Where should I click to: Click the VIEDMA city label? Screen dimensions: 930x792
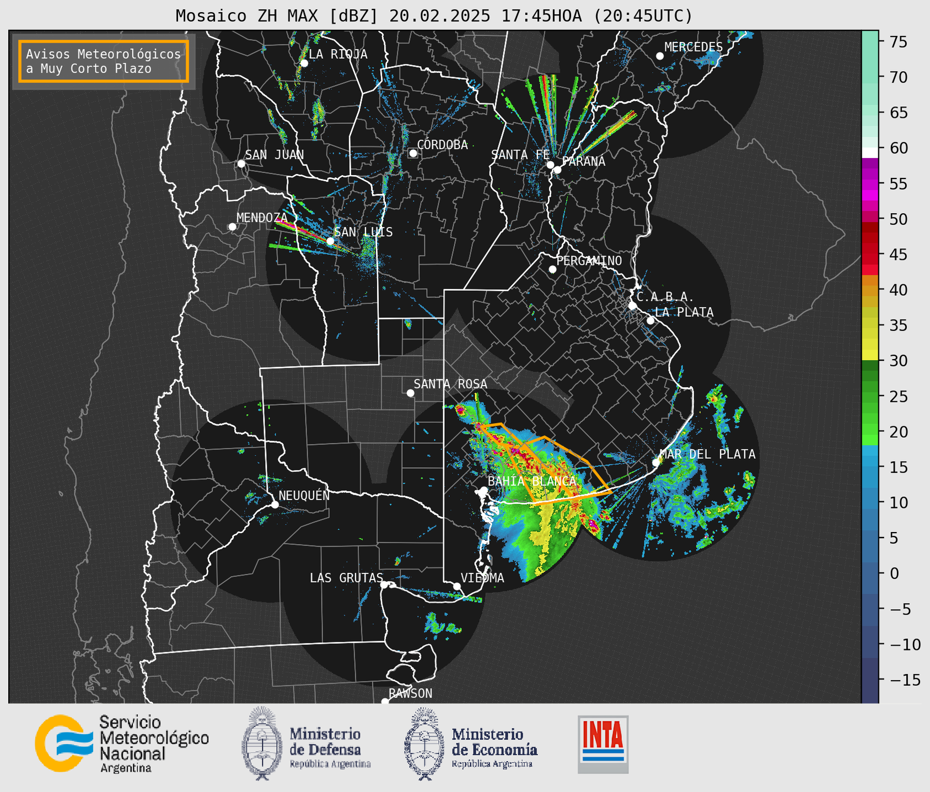point(482,578)
